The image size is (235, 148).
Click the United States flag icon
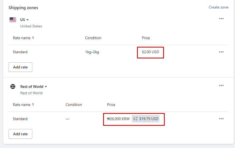point(13,20)
